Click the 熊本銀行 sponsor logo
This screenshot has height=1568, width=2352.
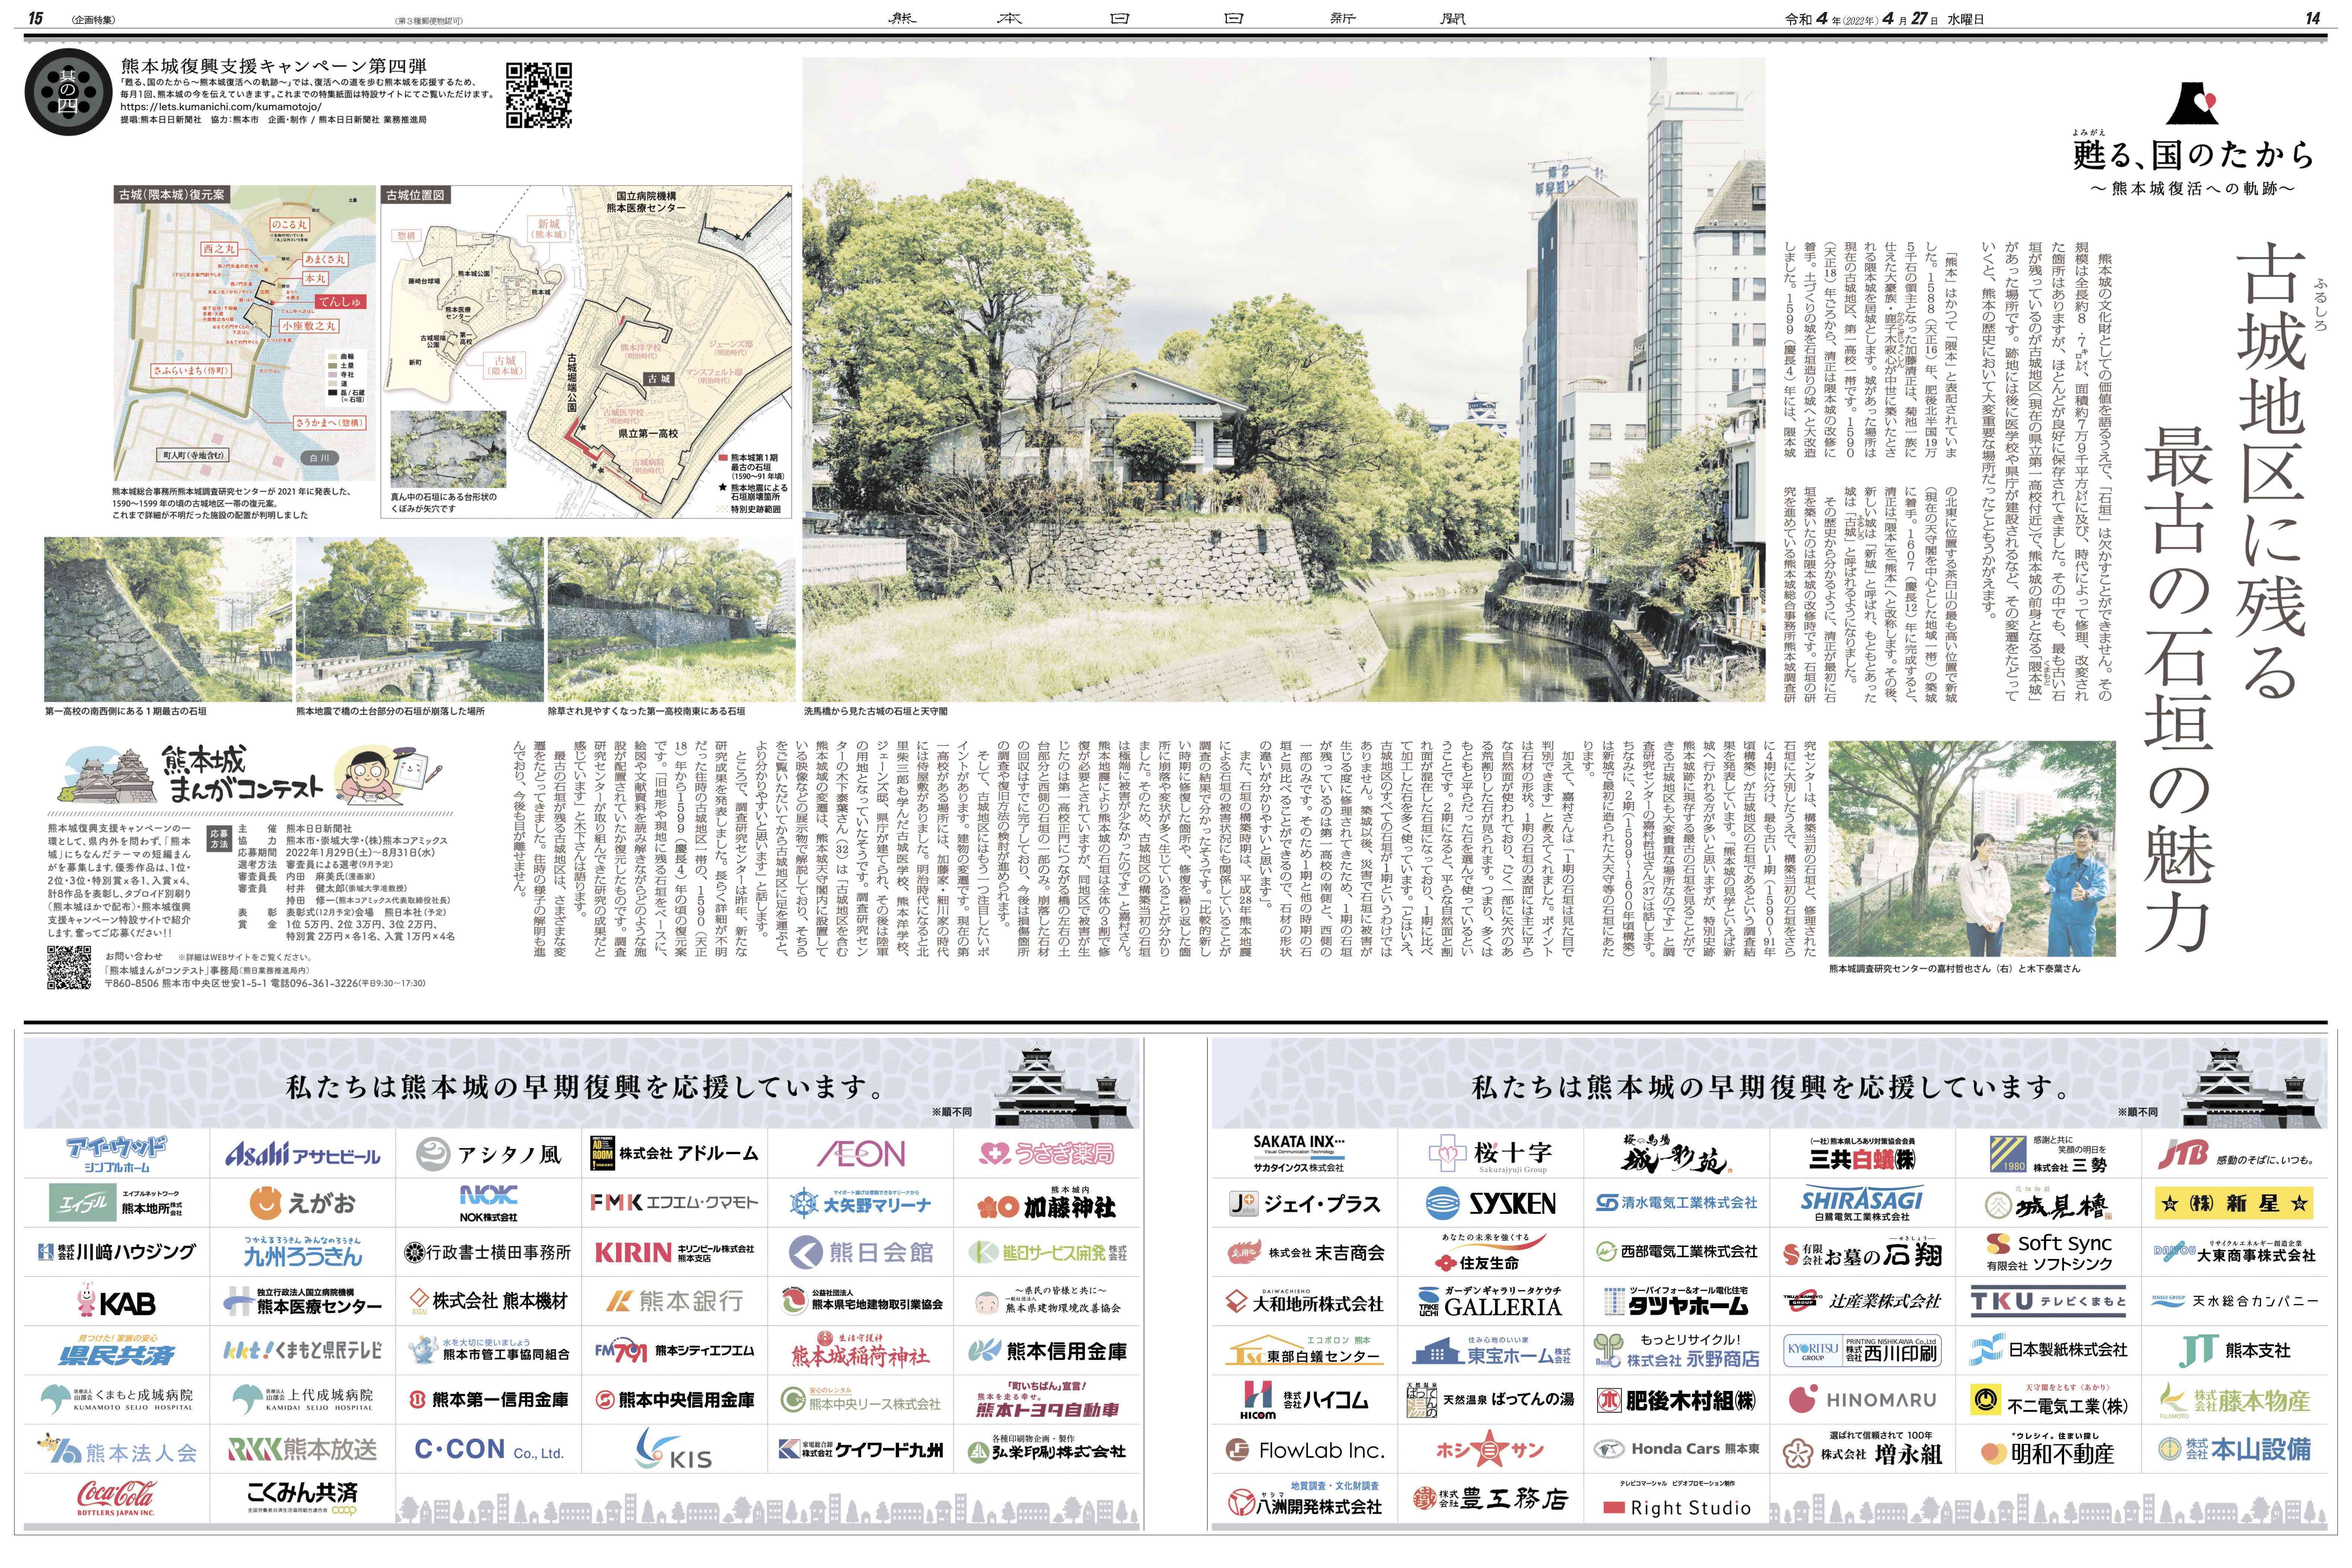(675, 1301)
